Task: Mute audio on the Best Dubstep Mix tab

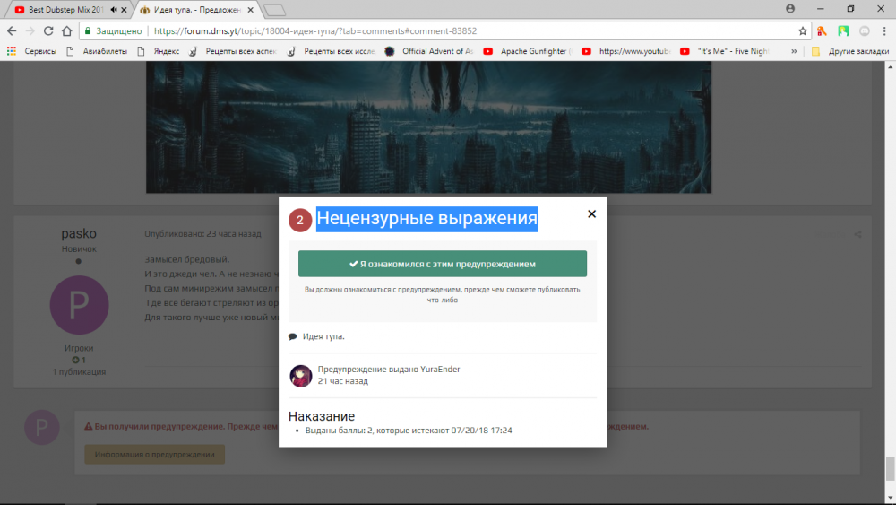Action: (x=114, y=10)
